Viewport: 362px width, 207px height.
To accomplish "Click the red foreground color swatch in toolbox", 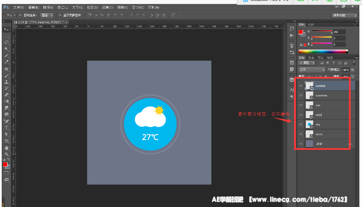I will point(5,165).
